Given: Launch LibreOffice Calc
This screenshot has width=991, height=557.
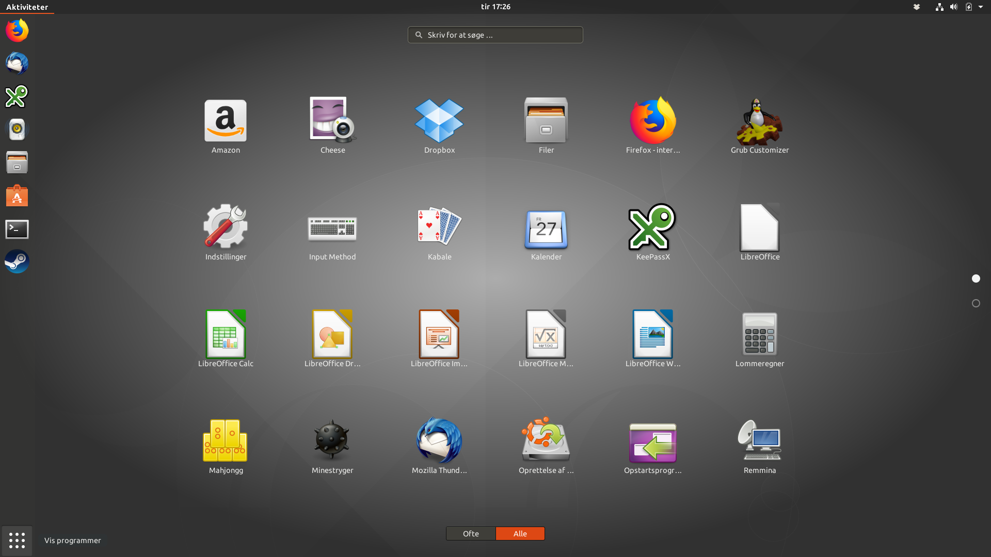Looking at the screenshot, I should coord(226,339).
